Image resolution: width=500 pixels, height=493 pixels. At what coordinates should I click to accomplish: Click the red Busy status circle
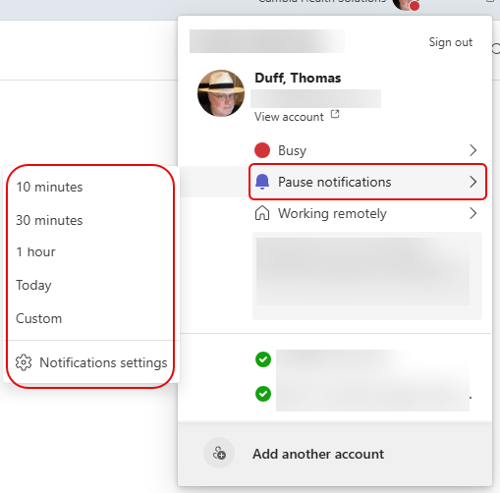coord(262,150)
